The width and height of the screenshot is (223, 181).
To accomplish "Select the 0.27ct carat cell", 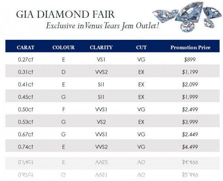I will [26, 59].
